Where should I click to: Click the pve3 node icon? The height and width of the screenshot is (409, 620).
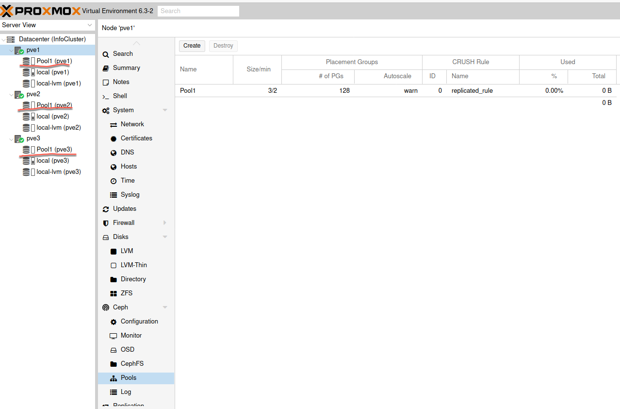pos(19,138)
